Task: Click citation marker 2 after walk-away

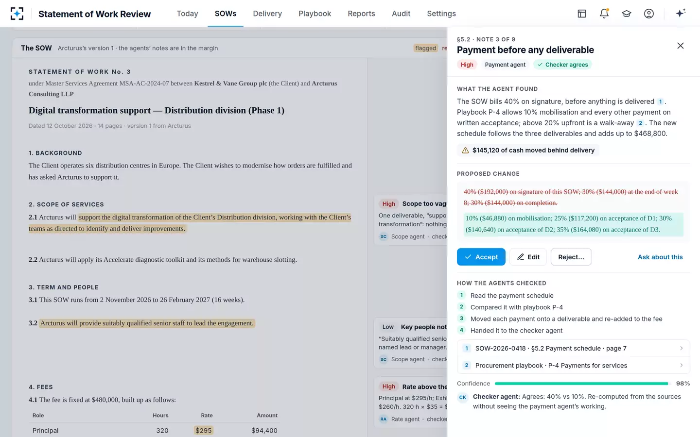Action: coord(640,123)
